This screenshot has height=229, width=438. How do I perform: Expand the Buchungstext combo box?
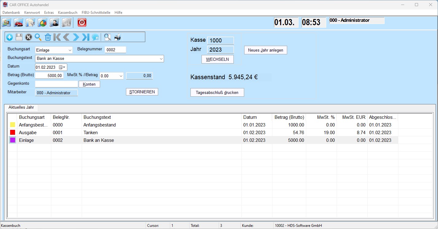click(161, 59)
